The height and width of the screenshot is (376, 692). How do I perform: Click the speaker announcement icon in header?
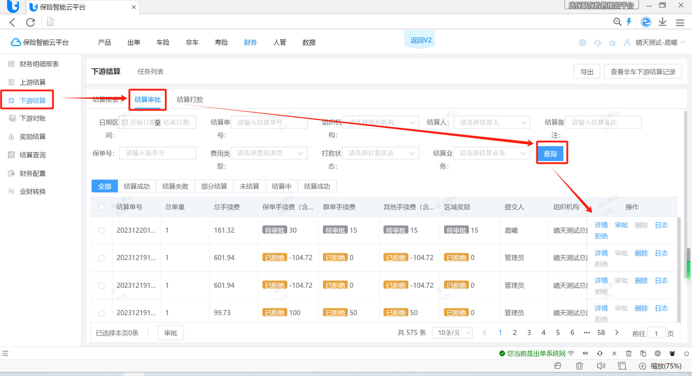pyautogui.click(x=612, y=43)
